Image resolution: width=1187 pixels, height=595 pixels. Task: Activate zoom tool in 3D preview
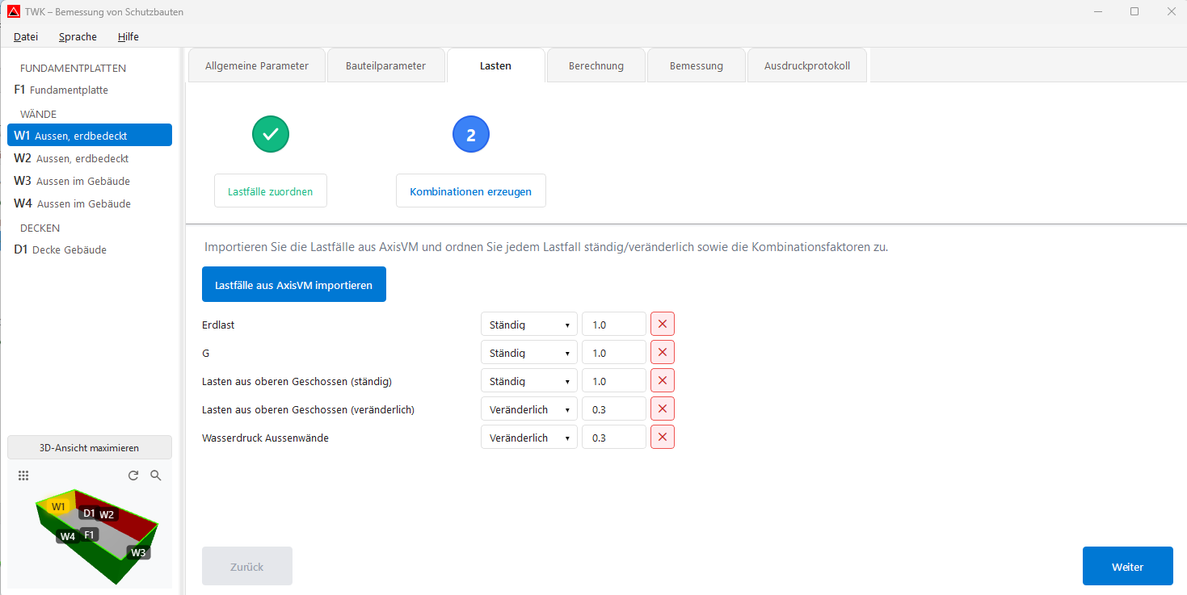pyautogui.click(x=156, y=476)
